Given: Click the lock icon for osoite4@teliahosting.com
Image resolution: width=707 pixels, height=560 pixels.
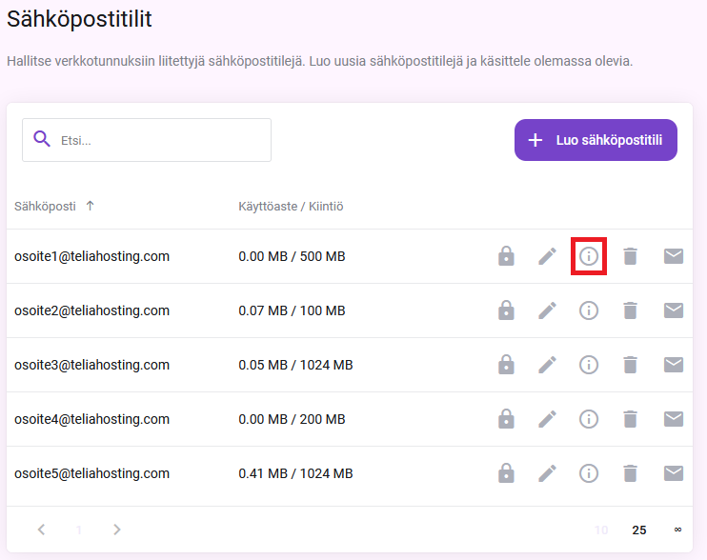Looking at the screenshot, I should point(506,419).
